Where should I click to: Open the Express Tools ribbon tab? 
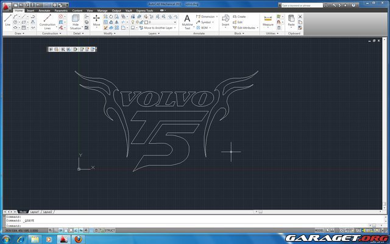pyautogui.click(x=145, y=10)
